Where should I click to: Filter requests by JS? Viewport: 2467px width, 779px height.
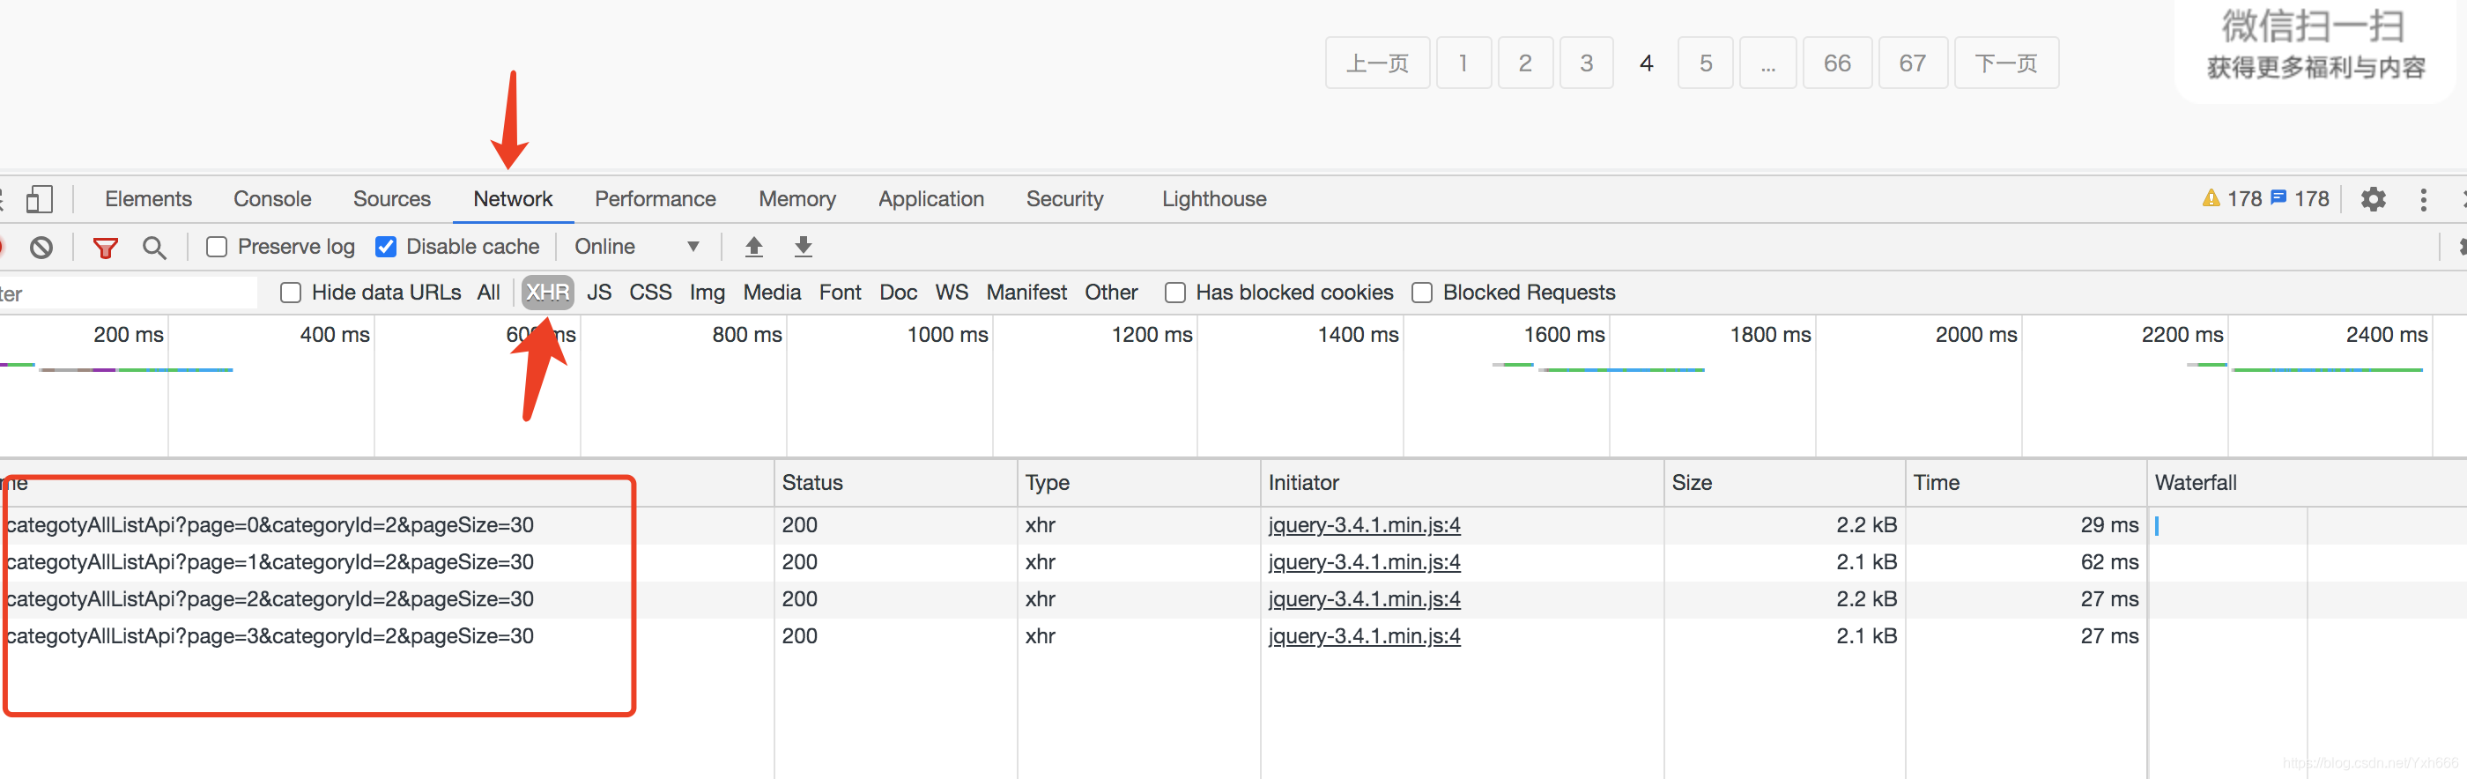point(598,293)
